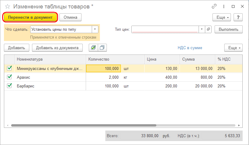Click the Выполнить button
This screenshot has height=145, width=249.
pyautogui.click(x=228, y=29)
